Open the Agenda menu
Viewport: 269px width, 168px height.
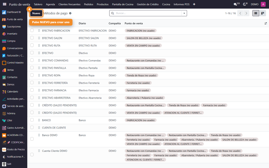click(x=50, y=4)
